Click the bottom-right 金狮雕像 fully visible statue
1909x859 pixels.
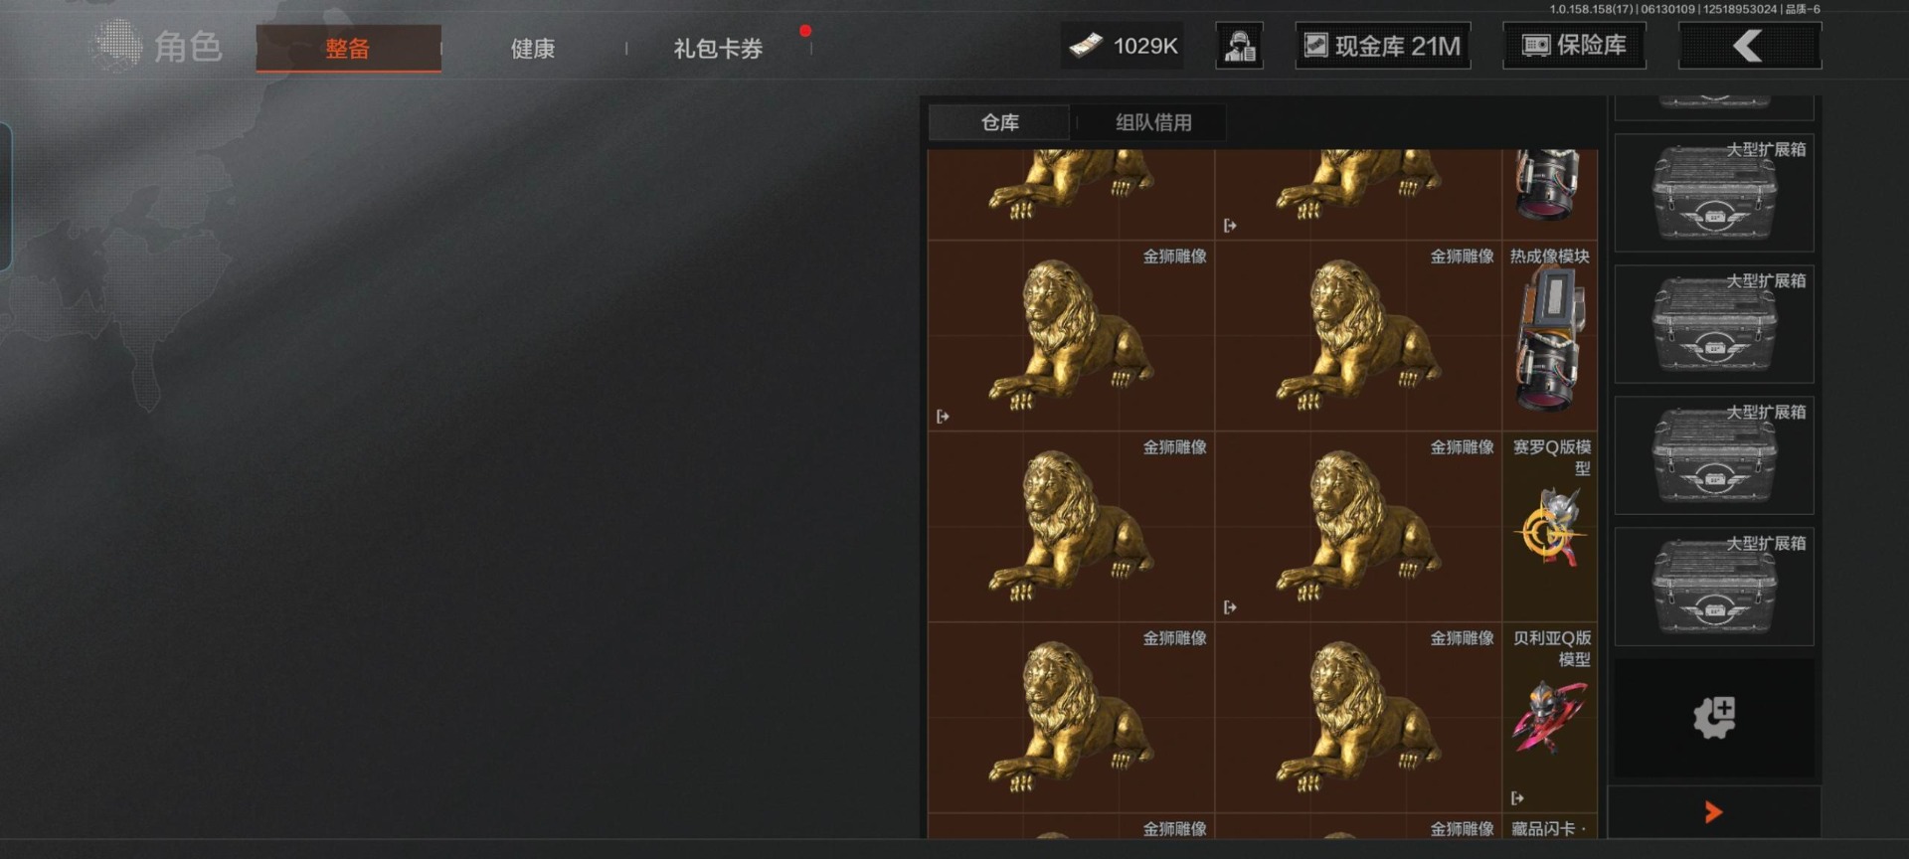click(1358, 717)
